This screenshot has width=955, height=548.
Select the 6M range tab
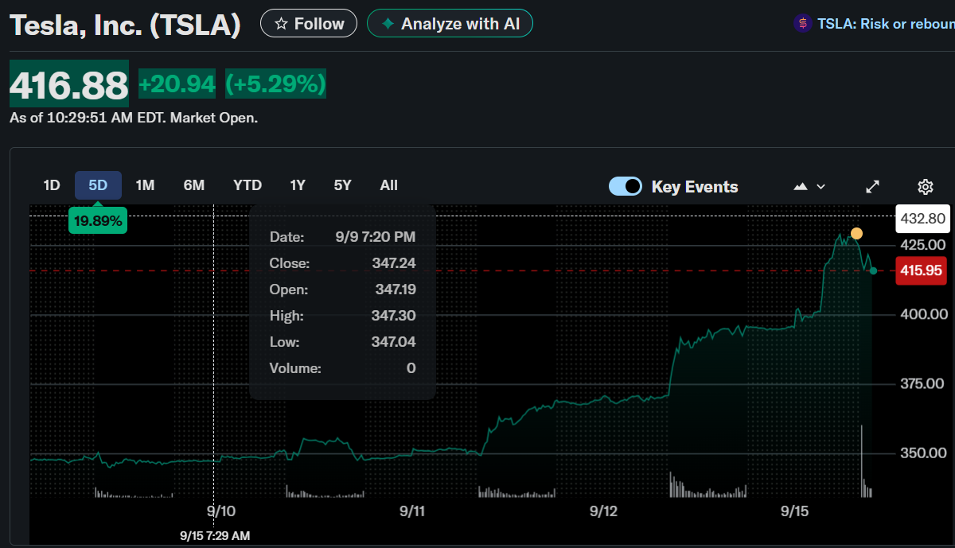point(194,185)
